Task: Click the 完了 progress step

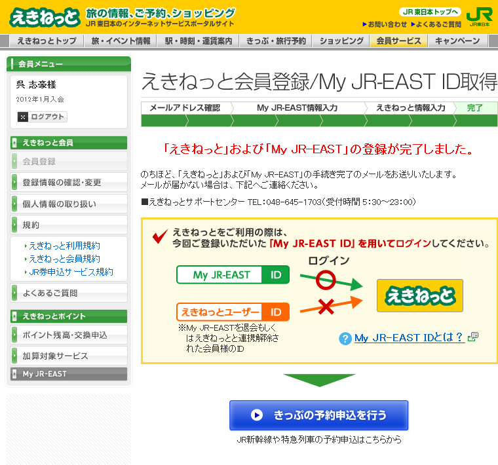Action: [x=475, y=108]
